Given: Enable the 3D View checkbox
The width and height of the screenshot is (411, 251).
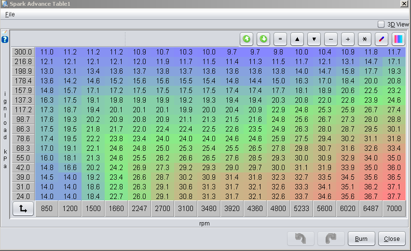Looking at the screenshot, I should pyautogui.click(x=381, y=24).
